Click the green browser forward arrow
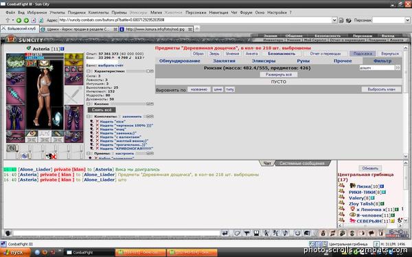 [x=26, y=20]
